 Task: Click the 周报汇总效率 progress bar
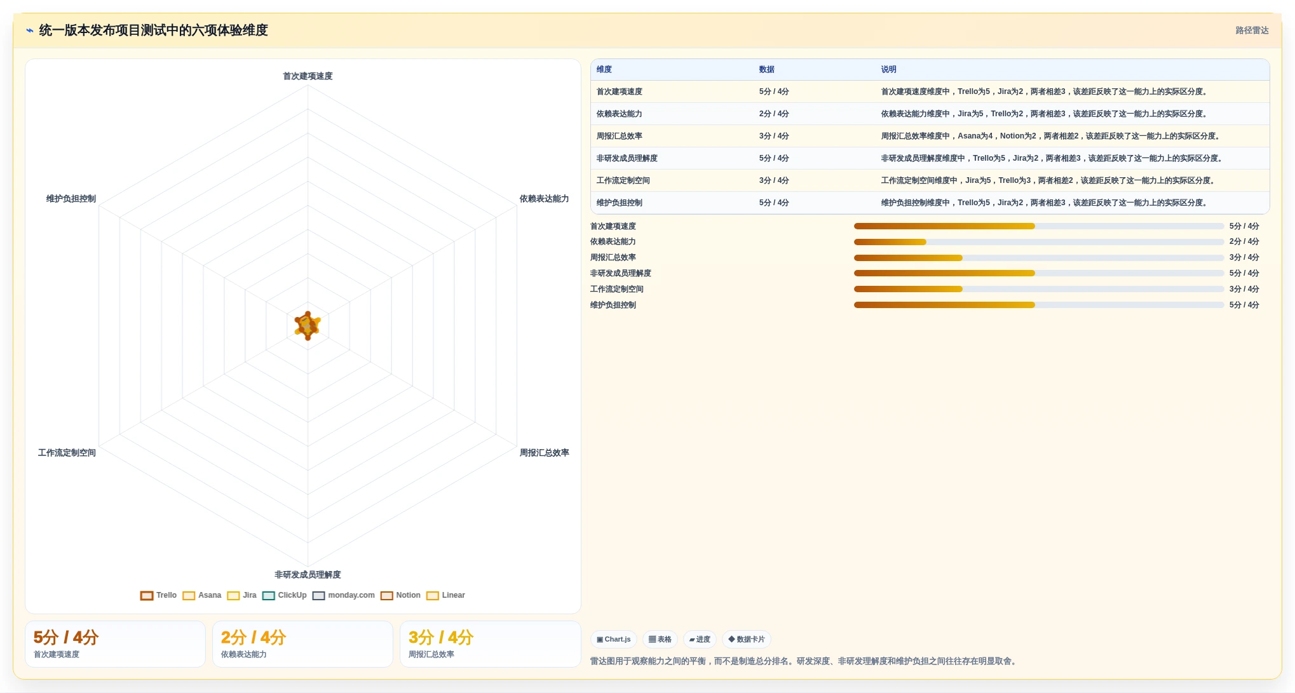tap(1039, 258)
